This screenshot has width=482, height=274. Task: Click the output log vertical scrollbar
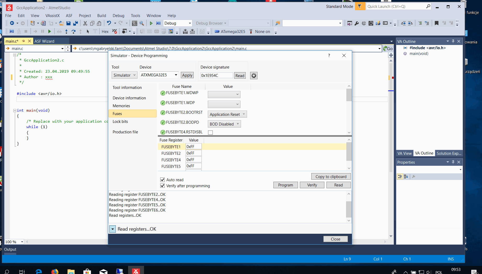349,207
